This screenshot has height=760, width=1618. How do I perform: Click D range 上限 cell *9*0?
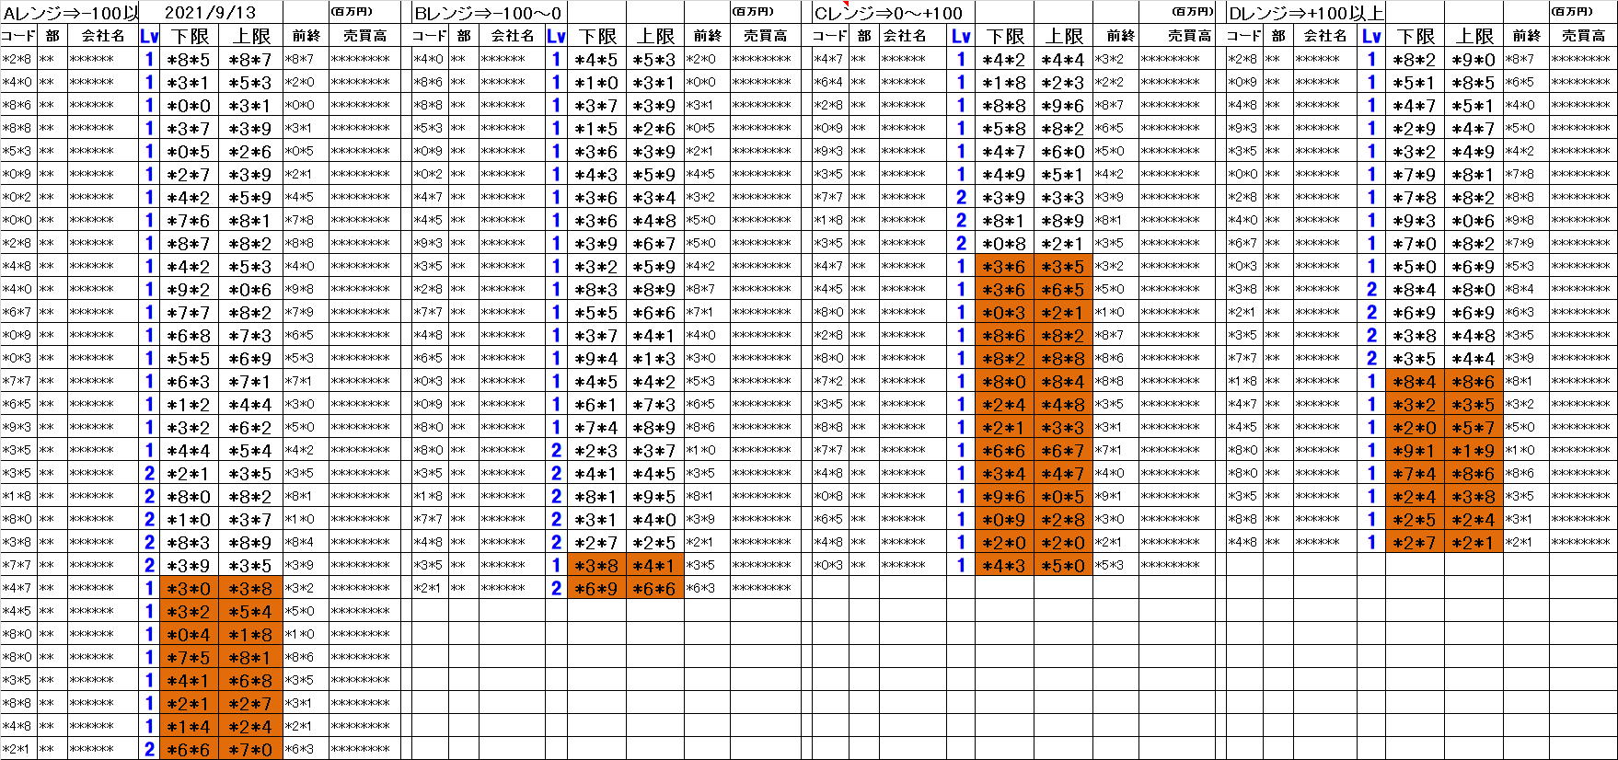pyautogui.click(x=1474, y=59)
